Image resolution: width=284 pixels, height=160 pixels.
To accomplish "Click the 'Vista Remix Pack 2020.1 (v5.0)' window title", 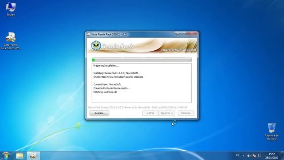I will (109, 34).
